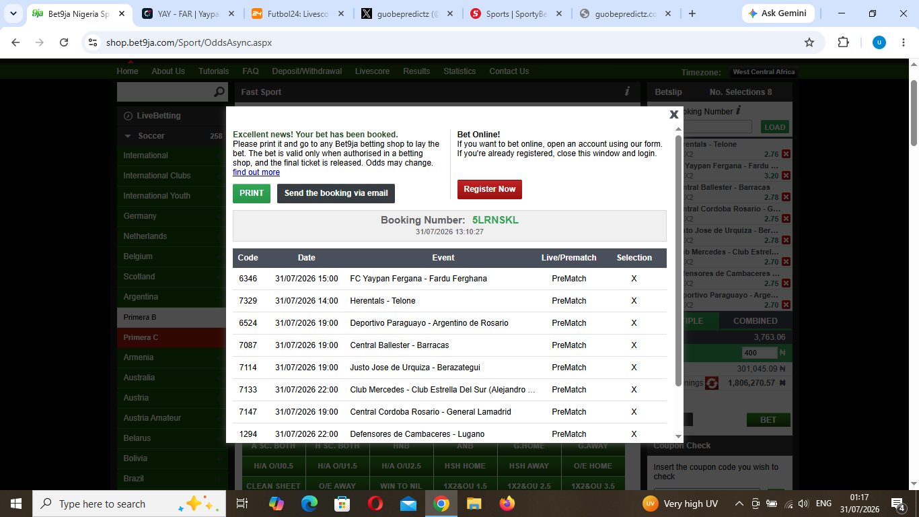Viewport: 919px width, 517px height.
Task: Select the COMBINED betslip tab
Action: click(755, 321)
